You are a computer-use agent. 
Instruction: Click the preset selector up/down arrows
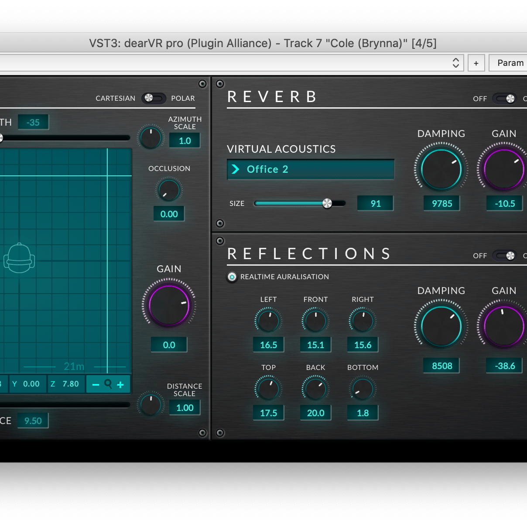(x=455, y=63)
